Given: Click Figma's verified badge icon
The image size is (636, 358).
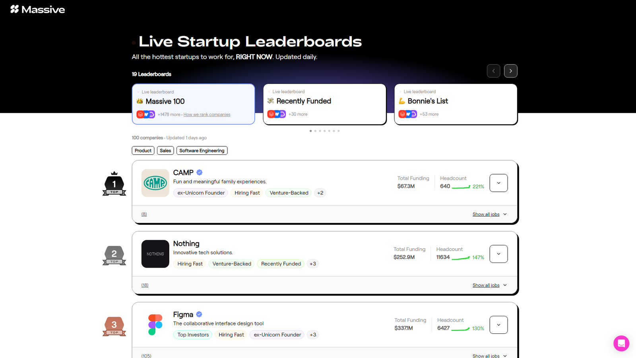Looking at the screenshot, I should tap(199, 314).
